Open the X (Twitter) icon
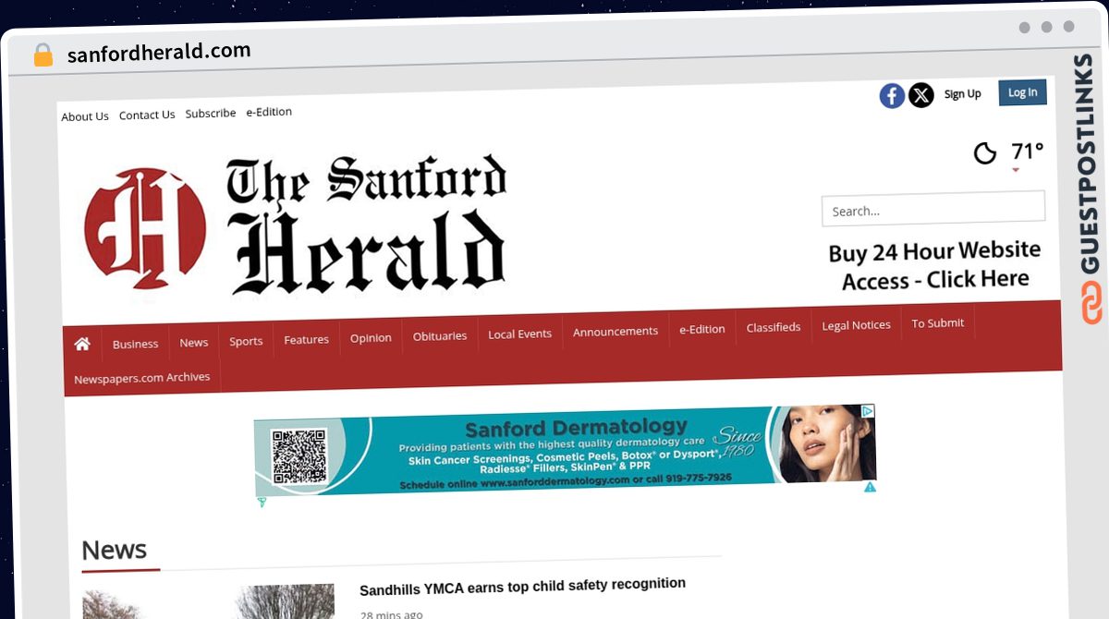1109x619 pixels. click(921, 95)
